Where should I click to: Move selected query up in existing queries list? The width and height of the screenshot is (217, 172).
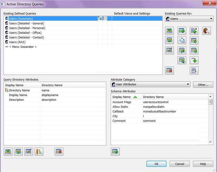(x=170, y=31)
